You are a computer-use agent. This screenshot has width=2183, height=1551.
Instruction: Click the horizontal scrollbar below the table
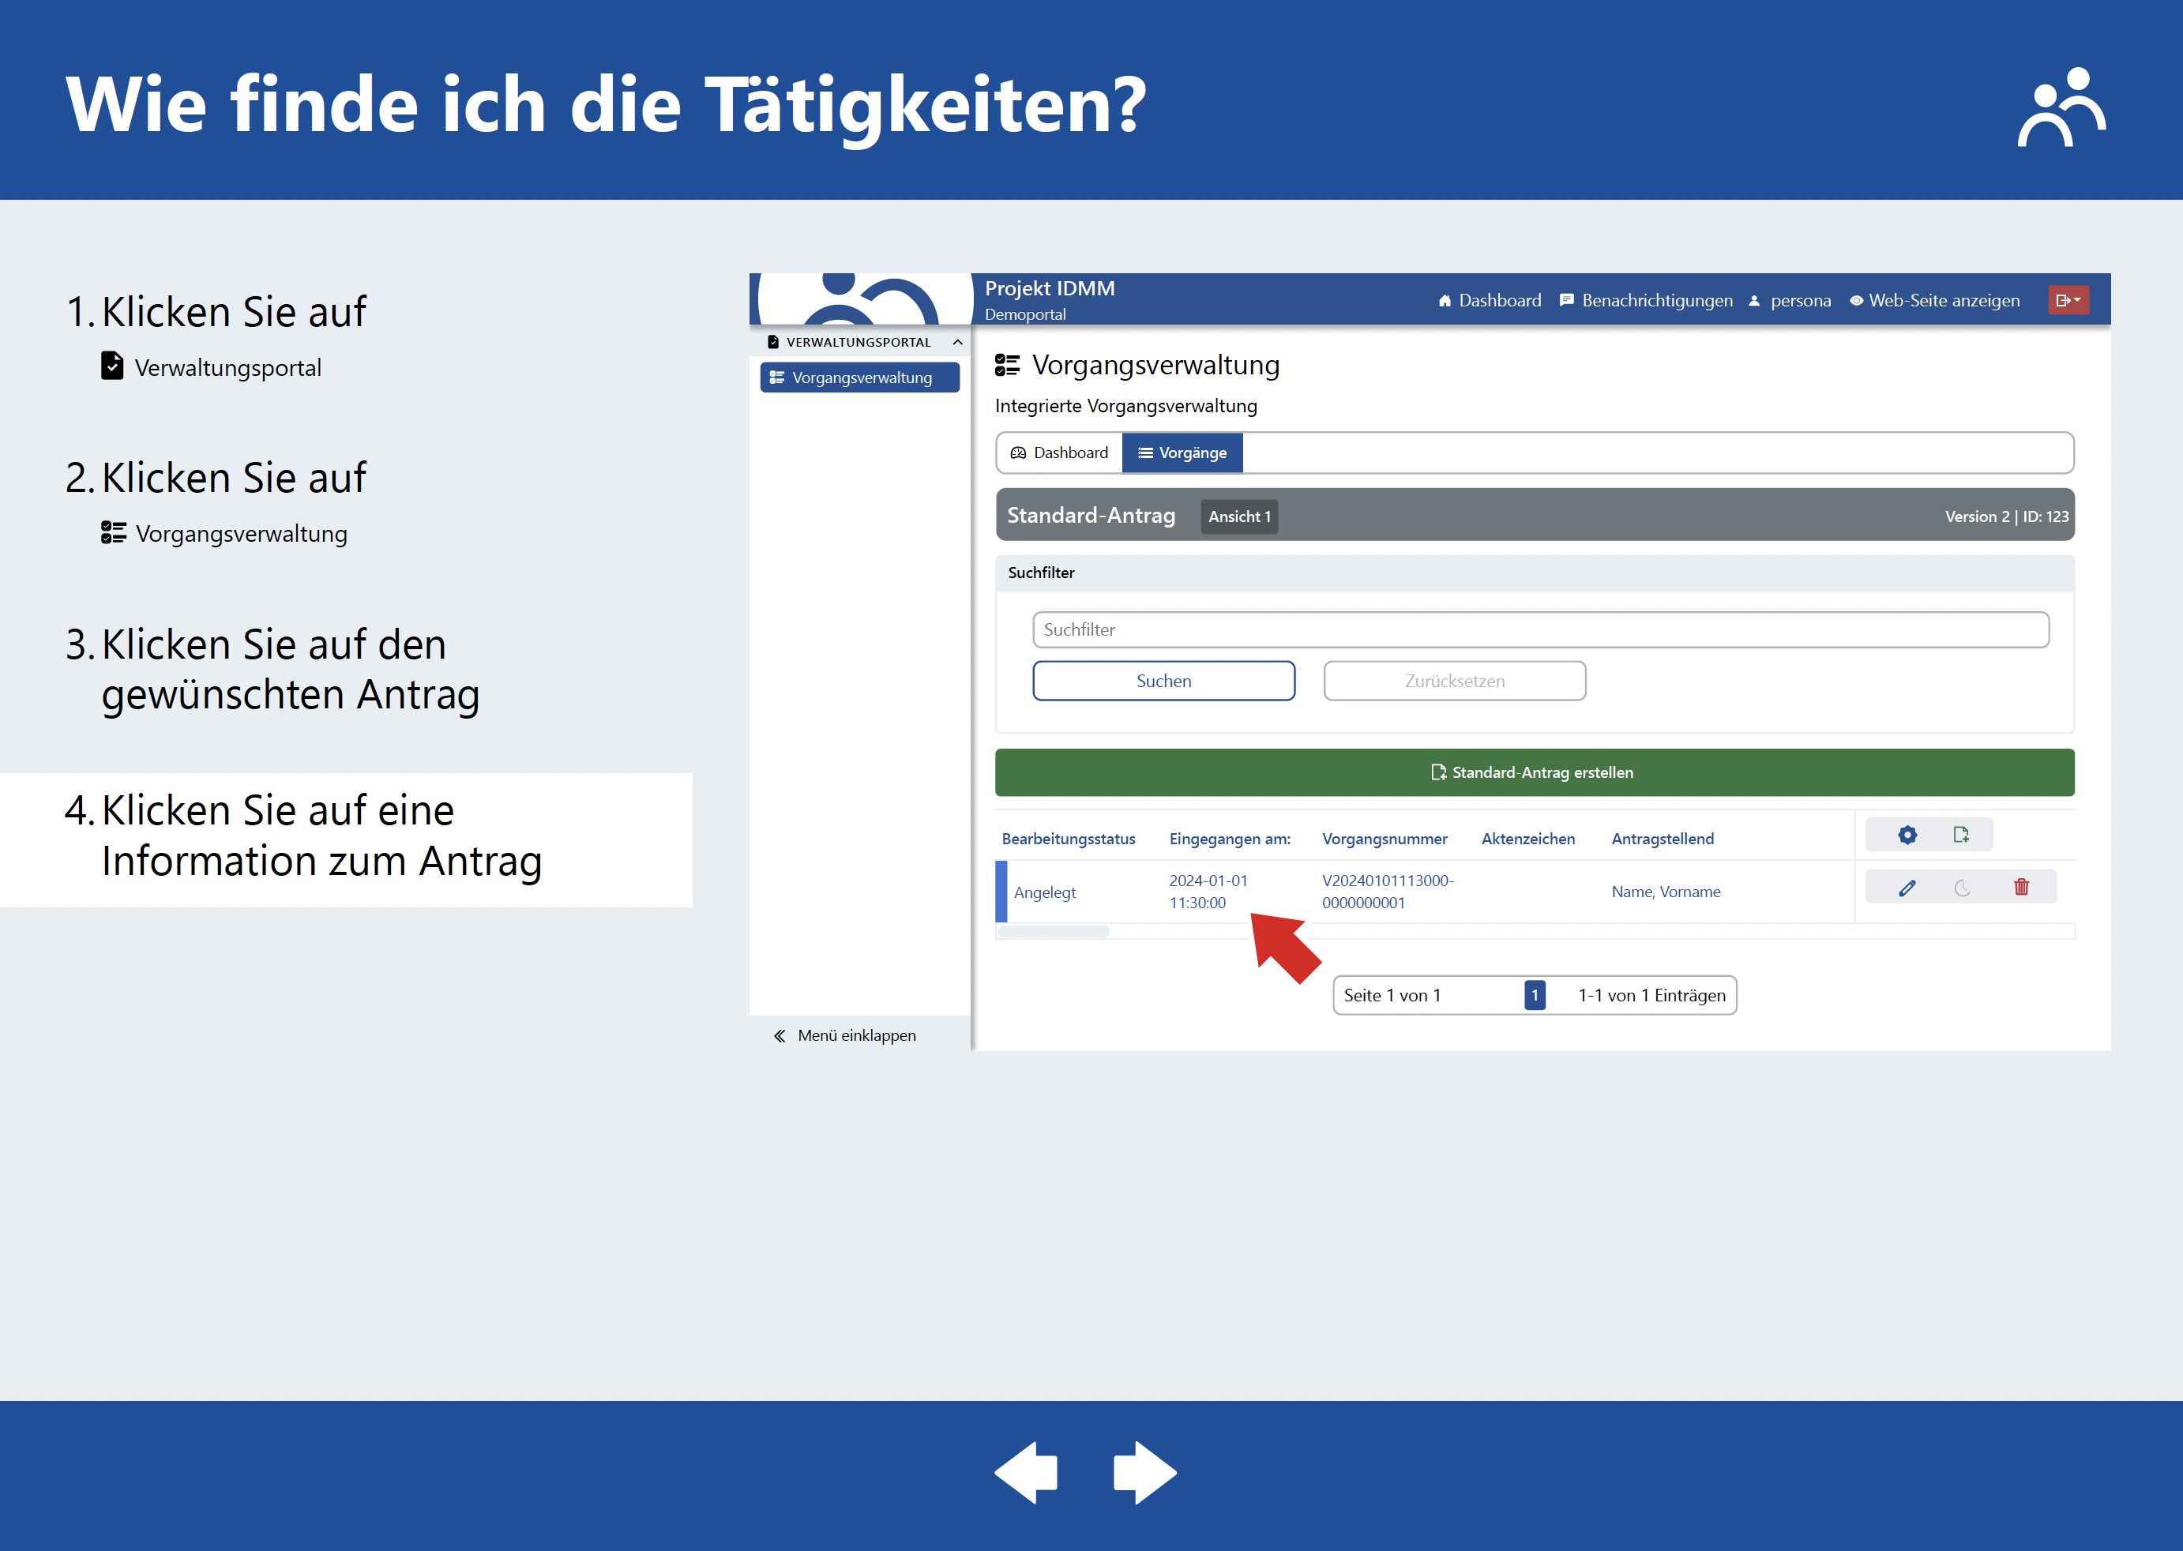pos(1054,931)
